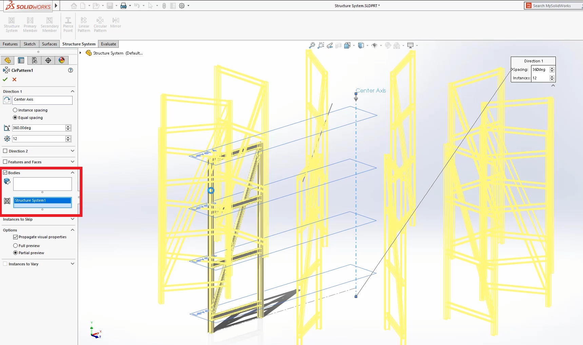Image resolution: width=583 pixels, height=345 pixels.
Task: Click the reverse direction icon beside Center Axis
Action: pos(7,100)
